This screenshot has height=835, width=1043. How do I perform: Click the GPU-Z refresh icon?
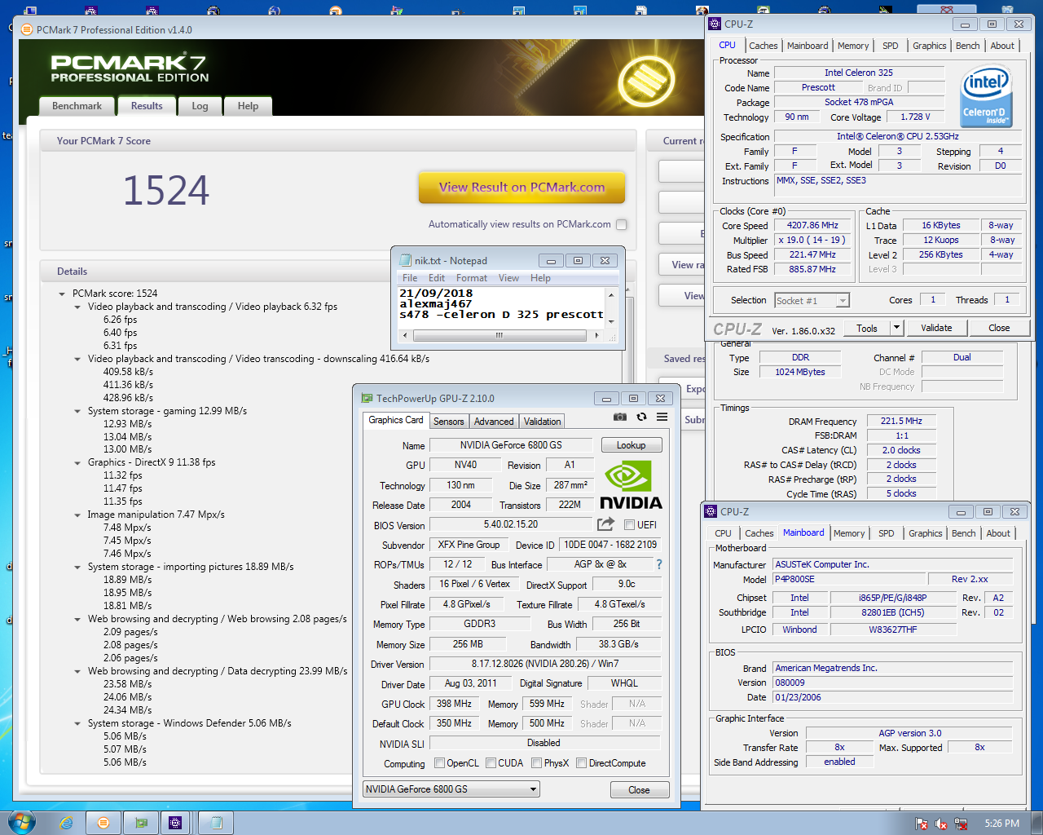641,417
